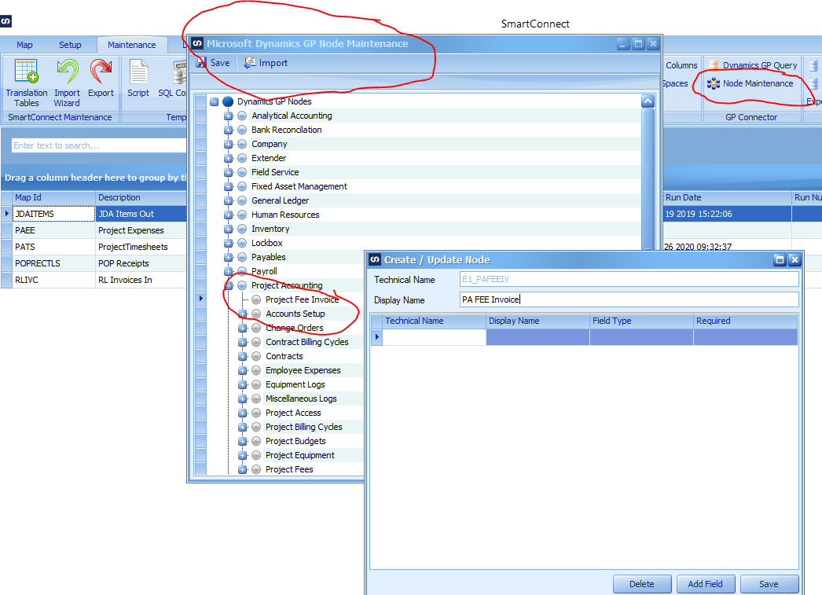Click the Add Field button
Screen dimensions: 822x595
[705, 584]
